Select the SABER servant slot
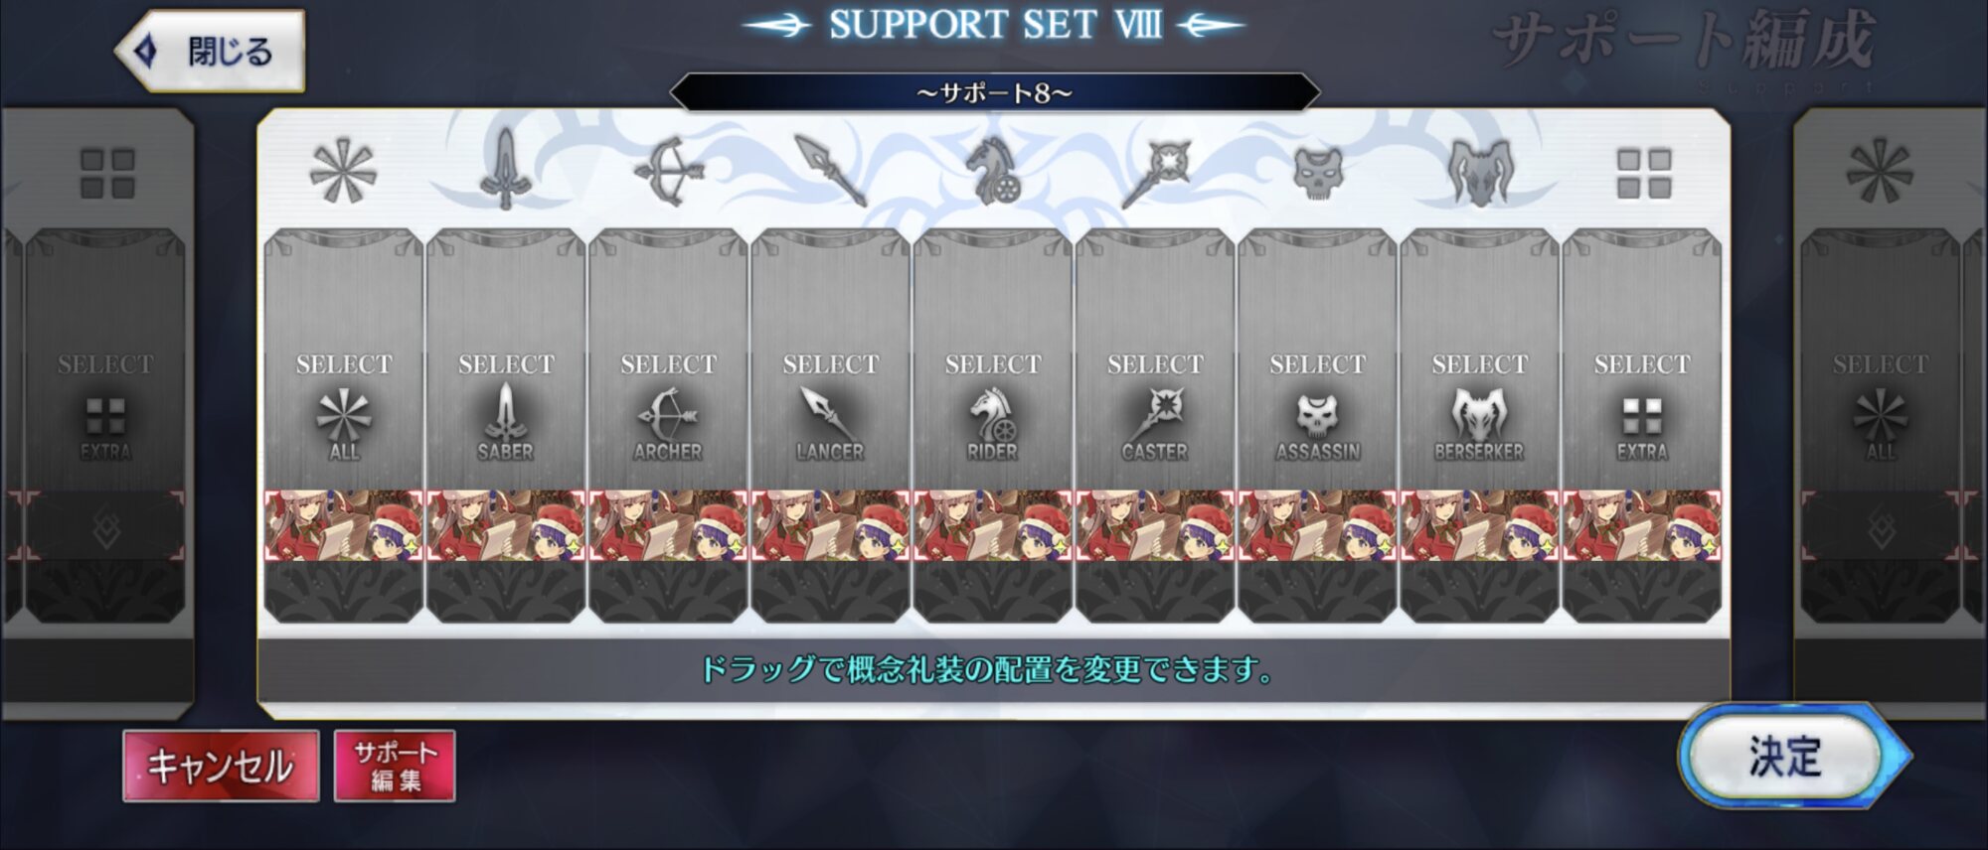Image resolution: width=1988 pixels, height=850 pixels. (x=506, y=360)
